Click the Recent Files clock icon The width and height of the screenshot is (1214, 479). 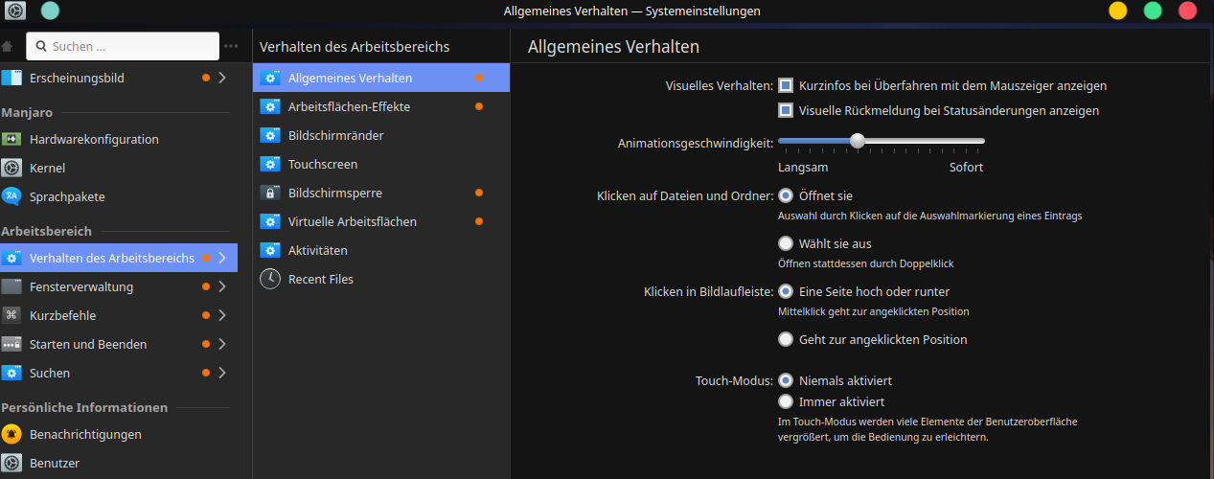pyautogui.click(x=270, y=279)
